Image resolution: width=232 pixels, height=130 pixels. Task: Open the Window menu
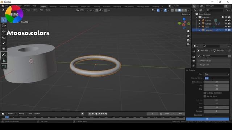point(27,6)
